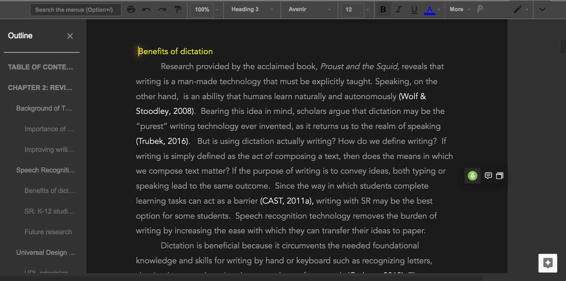The height and width of the screenshot is (281, 566).
Task: Select the Paint format tool
Action: [178, 10]
